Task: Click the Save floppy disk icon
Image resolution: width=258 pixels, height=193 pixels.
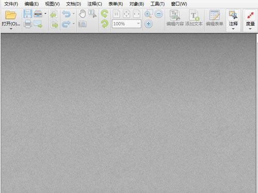Action: pyautogui.click(x=28, y=14)
